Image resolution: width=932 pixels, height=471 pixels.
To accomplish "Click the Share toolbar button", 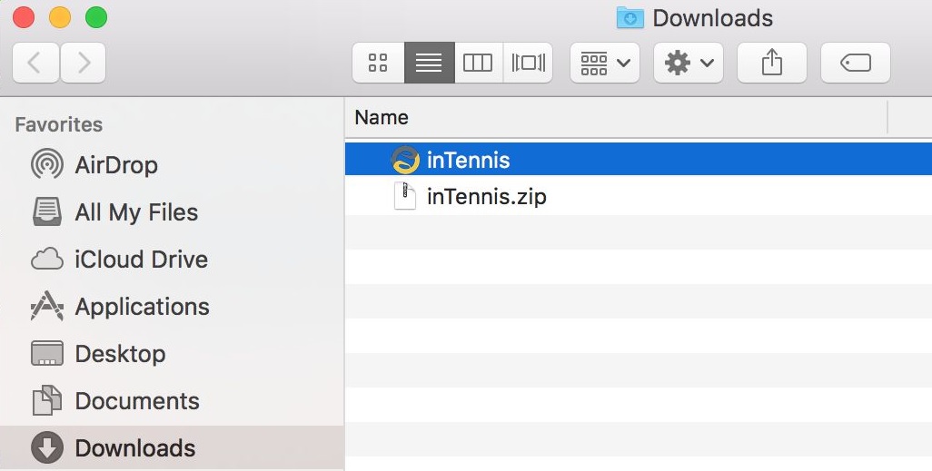I will tap(771, 63).
